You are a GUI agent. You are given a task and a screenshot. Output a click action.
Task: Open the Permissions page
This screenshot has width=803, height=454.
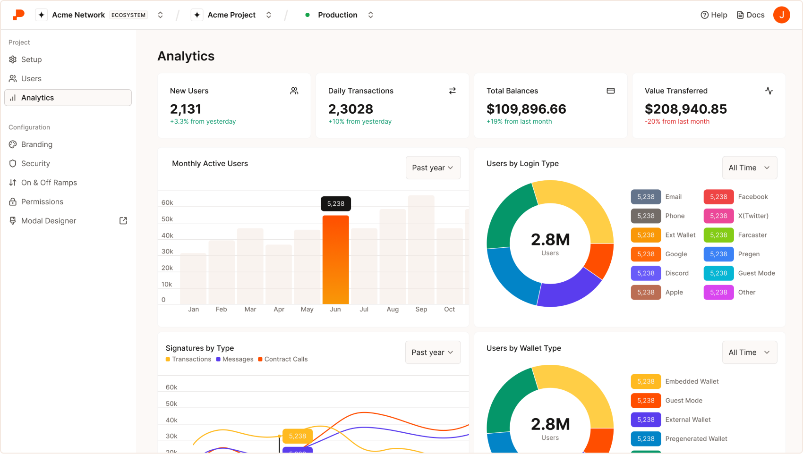[x=68, y=202]
